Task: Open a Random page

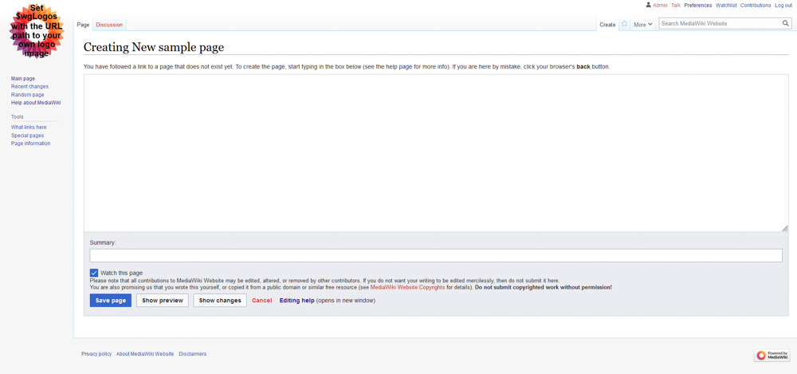Action: tap(27, 95)
